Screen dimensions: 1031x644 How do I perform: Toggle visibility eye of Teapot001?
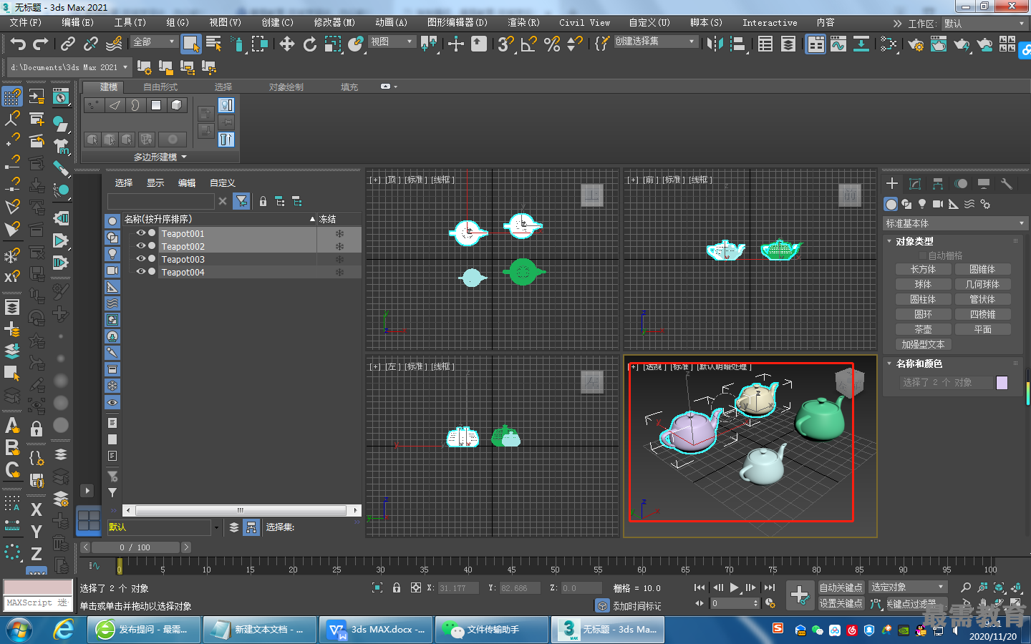click(141, 233)
